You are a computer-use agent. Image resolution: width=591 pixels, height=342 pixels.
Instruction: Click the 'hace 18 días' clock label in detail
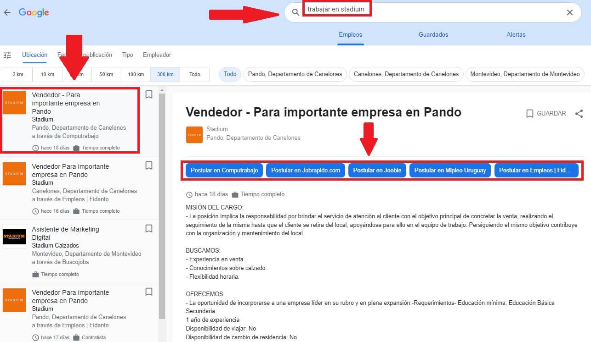click(x=207, y=194)
